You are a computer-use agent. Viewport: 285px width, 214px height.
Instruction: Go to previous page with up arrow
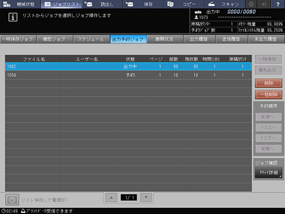pos(111,197)
